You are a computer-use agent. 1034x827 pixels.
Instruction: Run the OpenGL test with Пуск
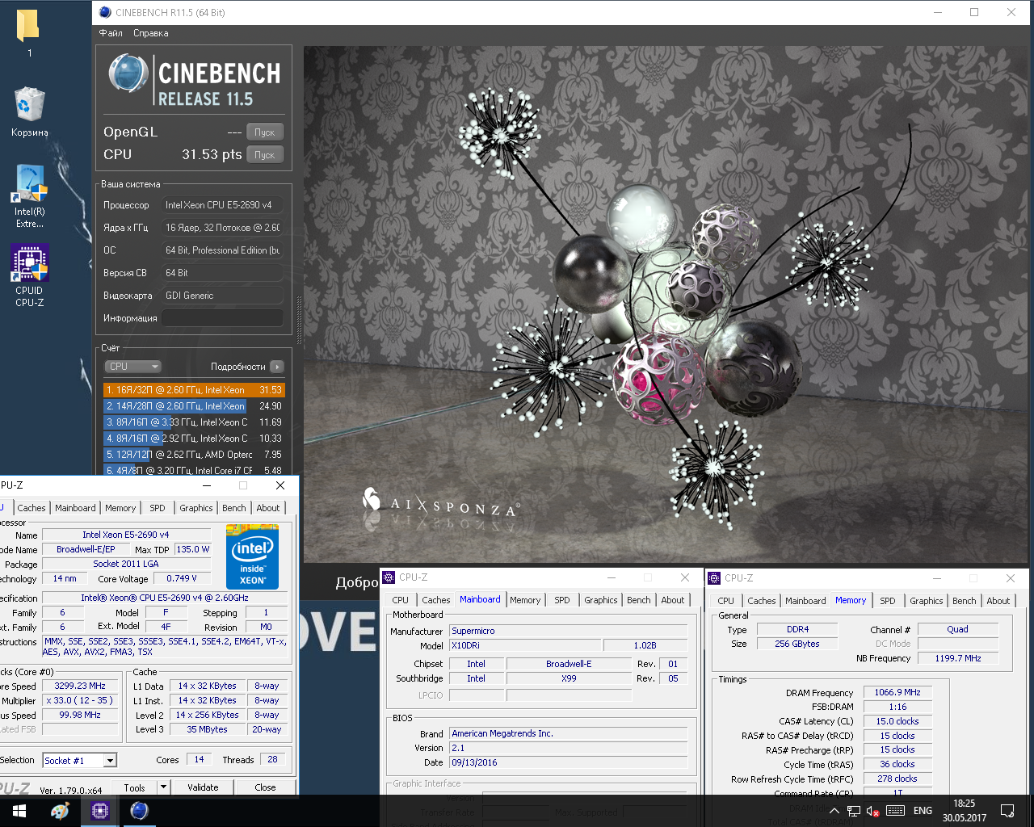point(264,132)
